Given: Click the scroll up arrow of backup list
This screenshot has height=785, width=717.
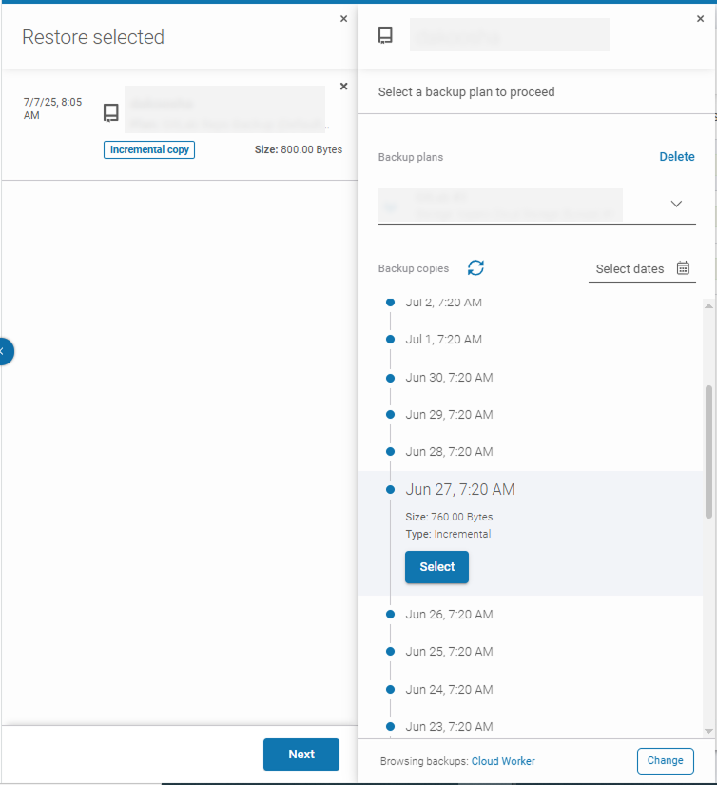Looking at the screenshot, I should [x=708, y=305].
